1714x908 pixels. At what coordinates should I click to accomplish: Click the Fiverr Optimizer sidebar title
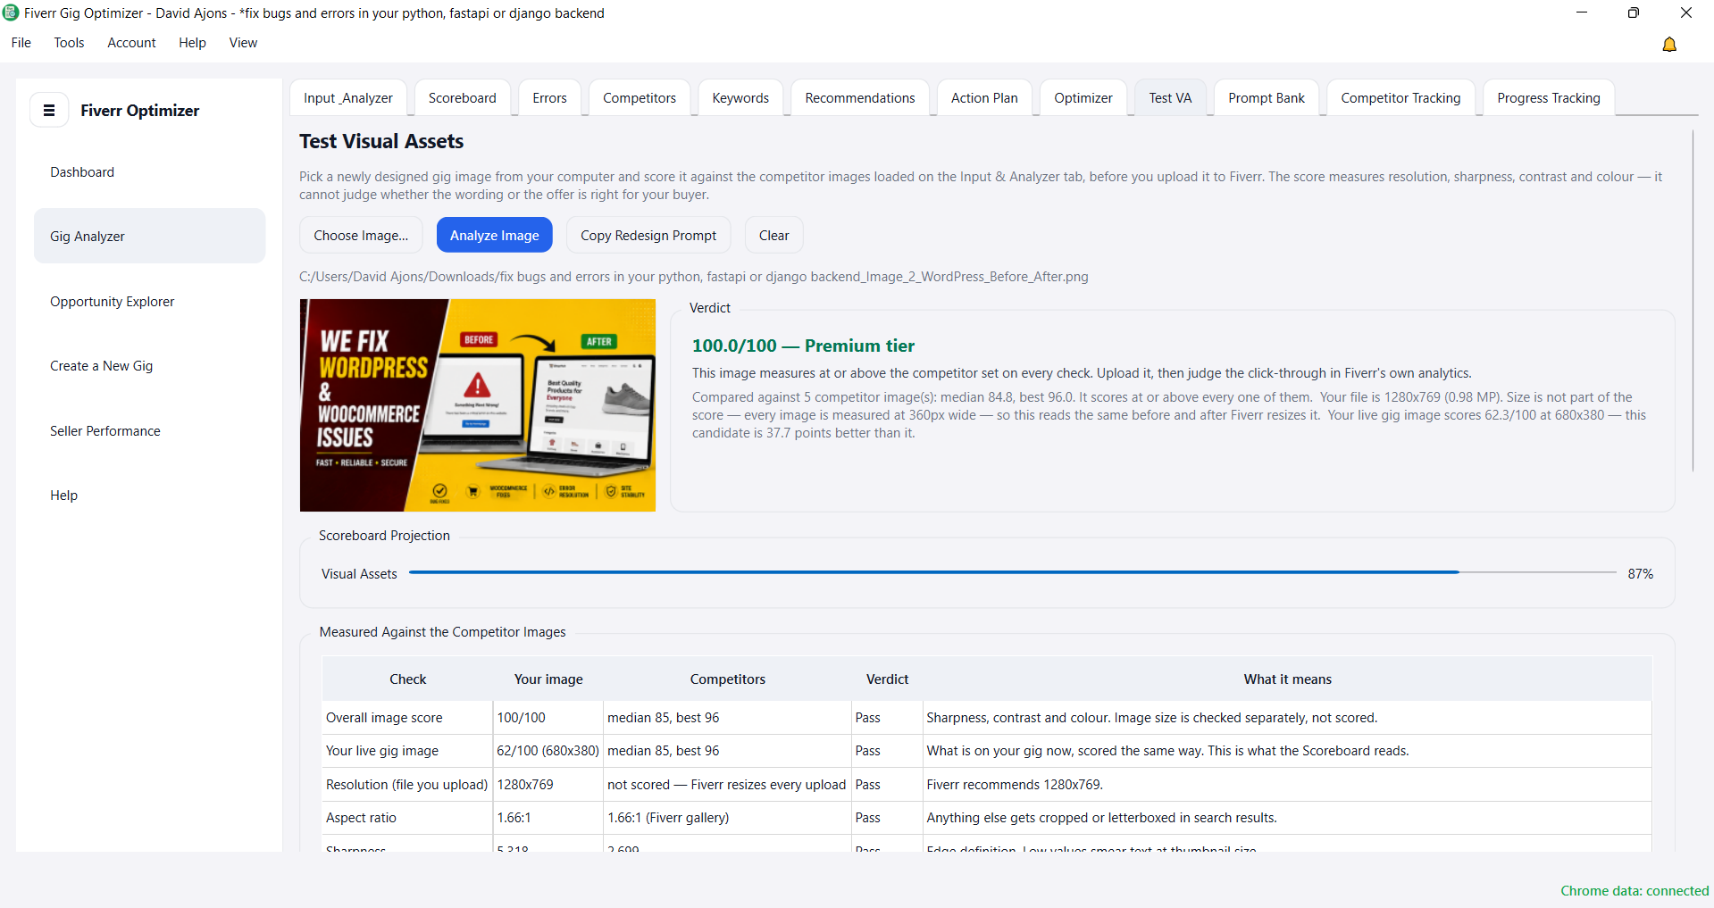(140, 111)
